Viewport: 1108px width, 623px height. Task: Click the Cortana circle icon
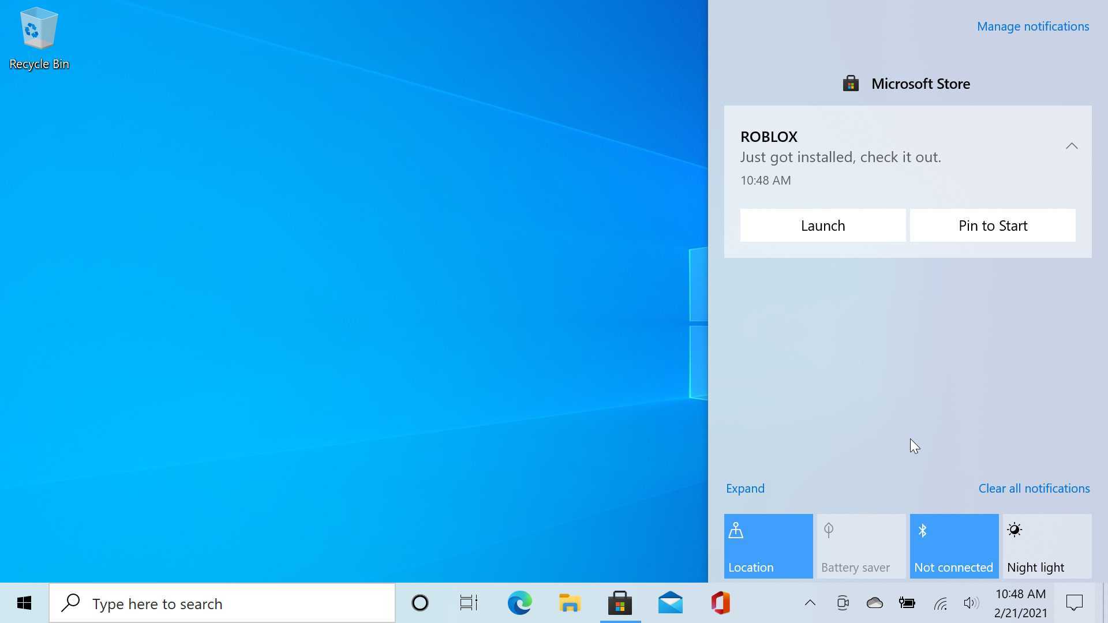coord(420,603)
